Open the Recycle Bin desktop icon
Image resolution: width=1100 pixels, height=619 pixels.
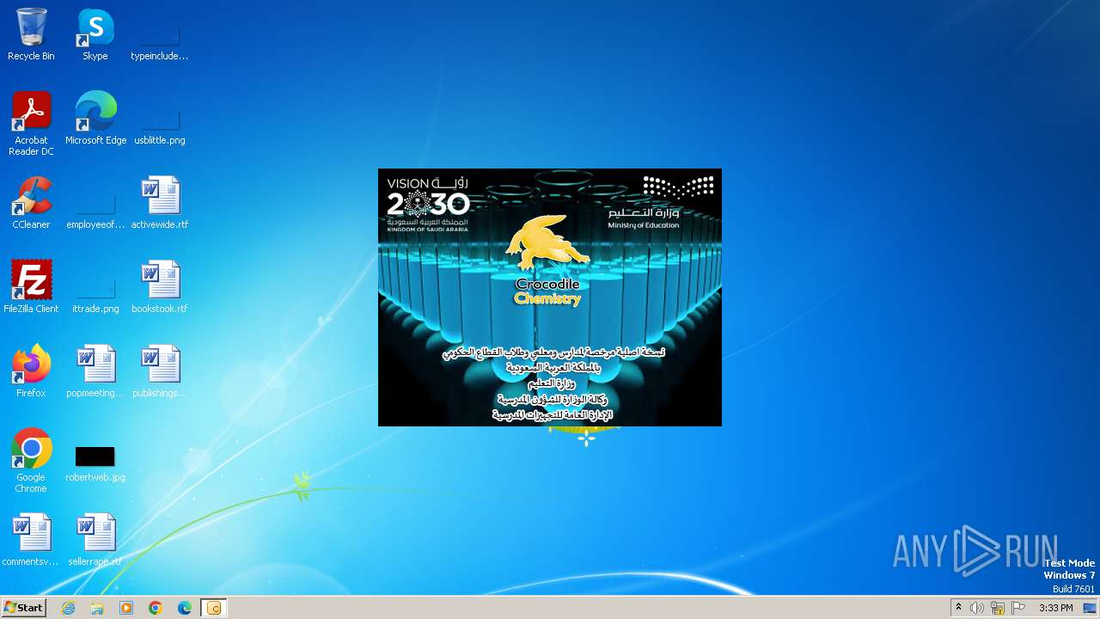click(x=31, y=35)
